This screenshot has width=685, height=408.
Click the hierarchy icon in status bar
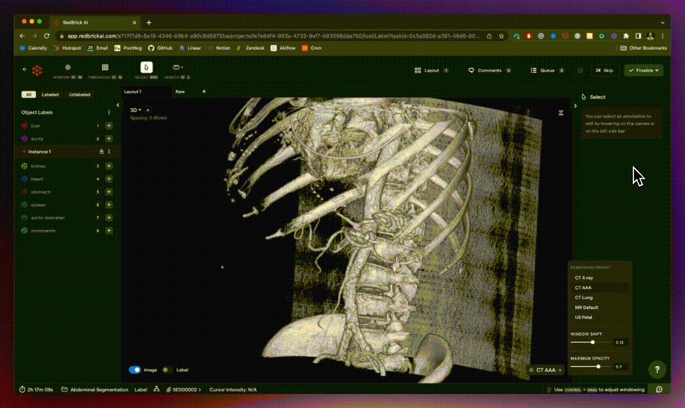156,389
